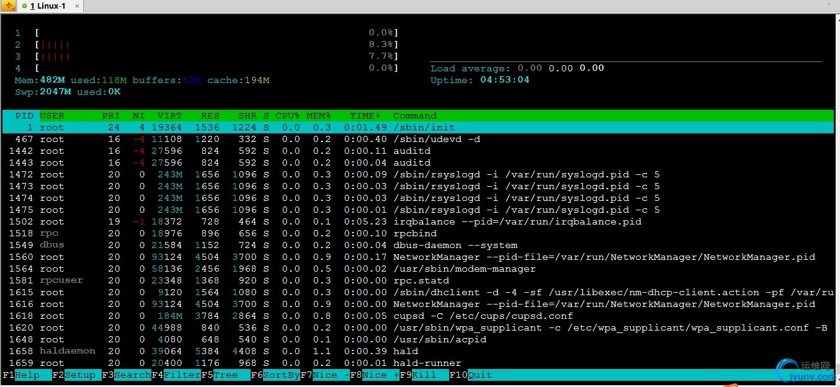The image size is (840, 387).
Task: Select the /usr/sbin/acpid process row
Action: pyautogui.click(x=418, y=339)
